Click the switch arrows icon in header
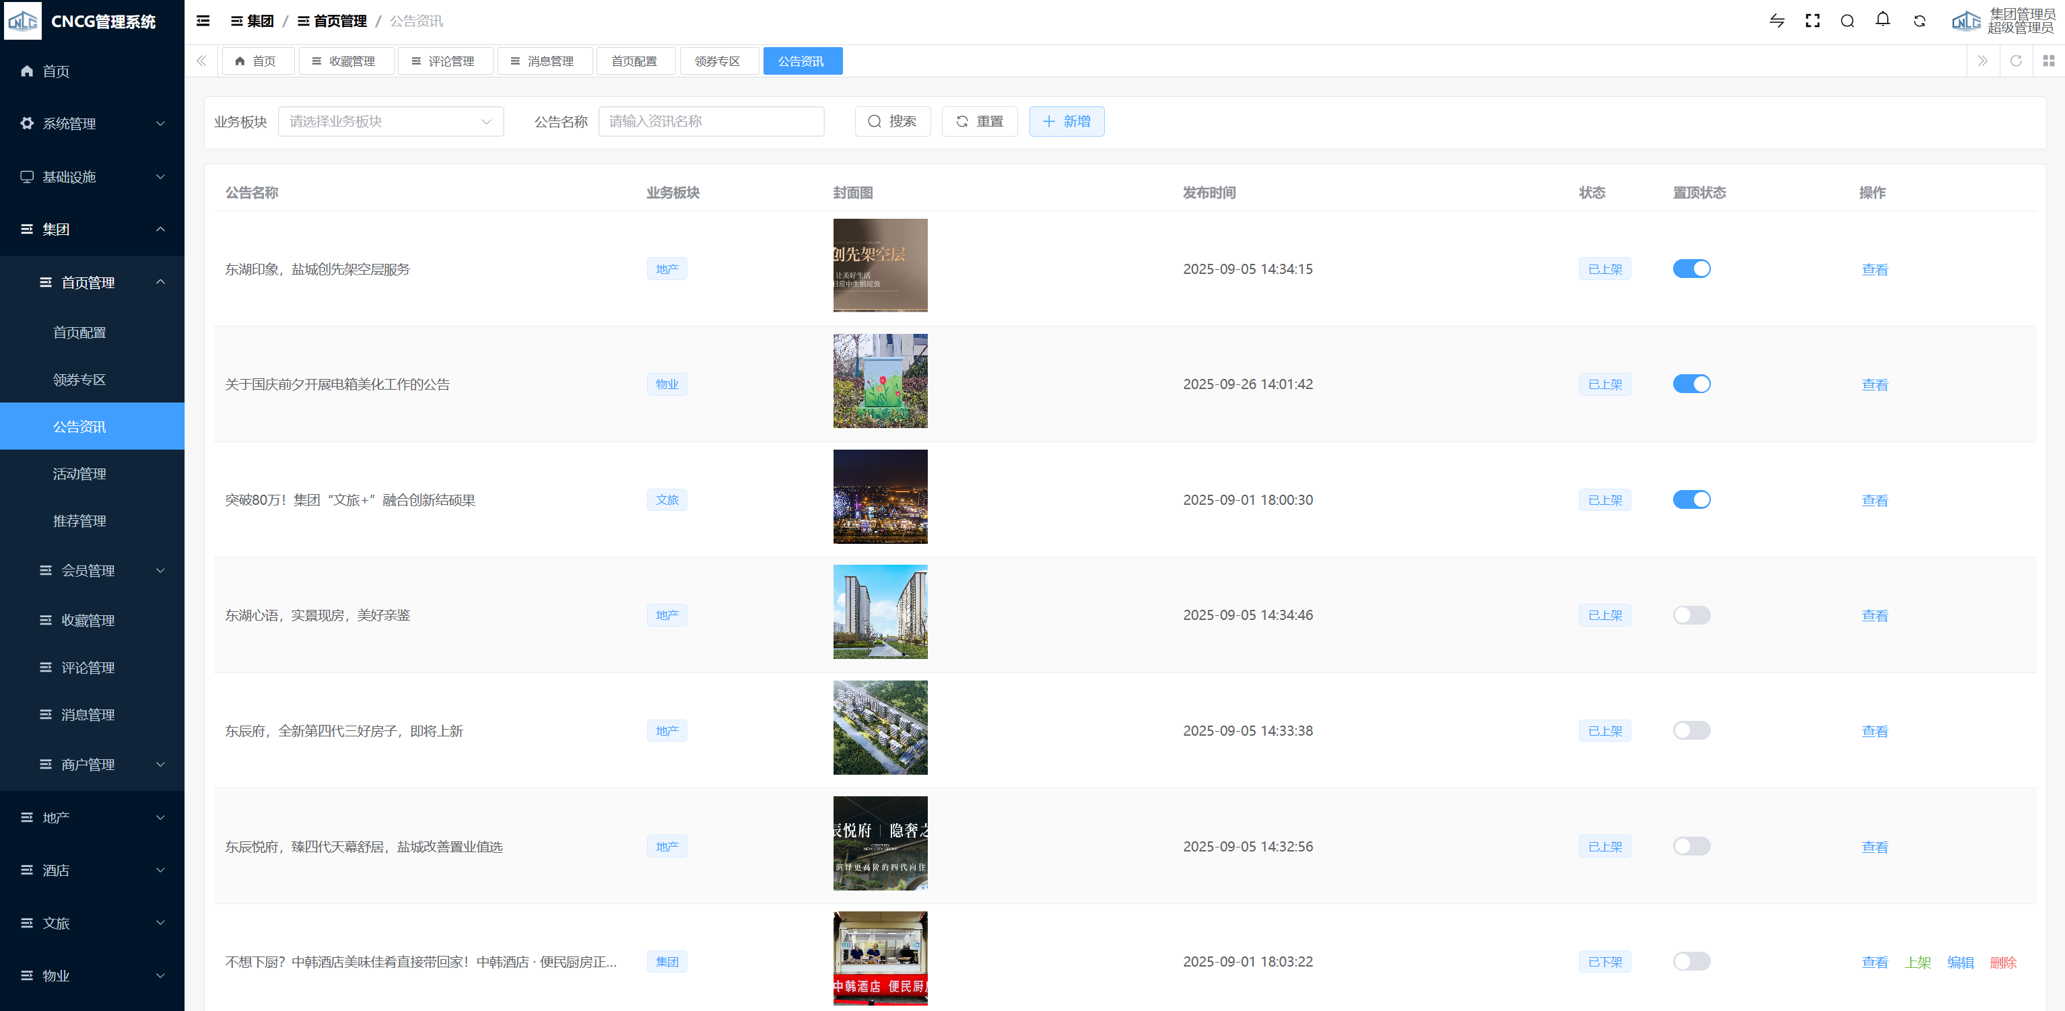Screen dimensions: 2065x1011 click(1776, 21)
